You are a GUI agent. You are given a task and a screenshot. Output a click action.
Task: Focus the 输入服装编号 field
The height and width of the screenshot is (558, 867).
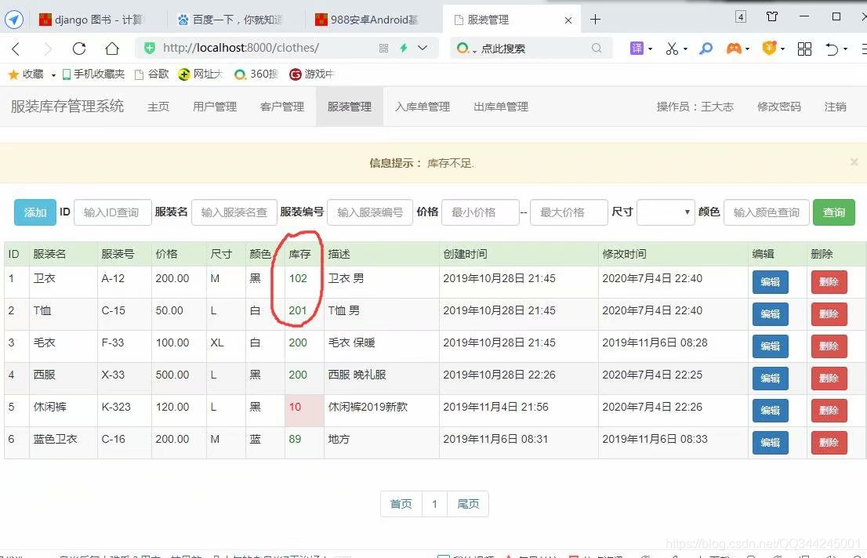(x=370, y=212)
